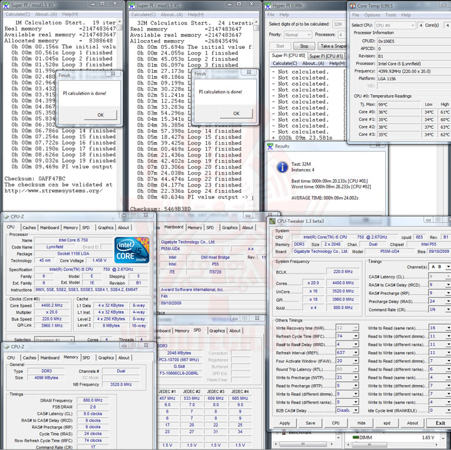The width and height of the screenshot is (451, 450).
Task: Click the 'http://www.xtremesystems.org/' text
Action: point(53,191)
